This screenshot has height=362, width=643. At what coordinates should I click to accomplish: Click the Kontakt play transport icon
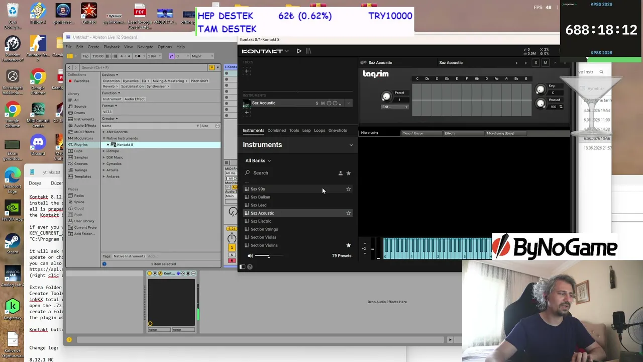point(299,51)
